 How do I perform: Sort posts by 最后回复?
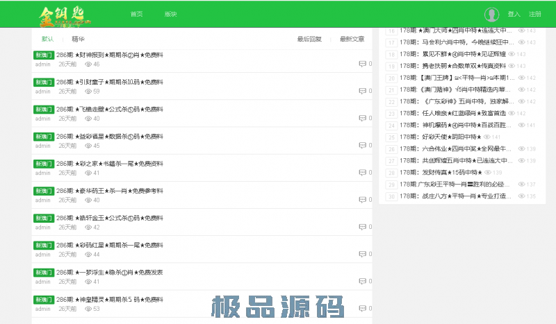pyautogui.click(x=309, y=40)
